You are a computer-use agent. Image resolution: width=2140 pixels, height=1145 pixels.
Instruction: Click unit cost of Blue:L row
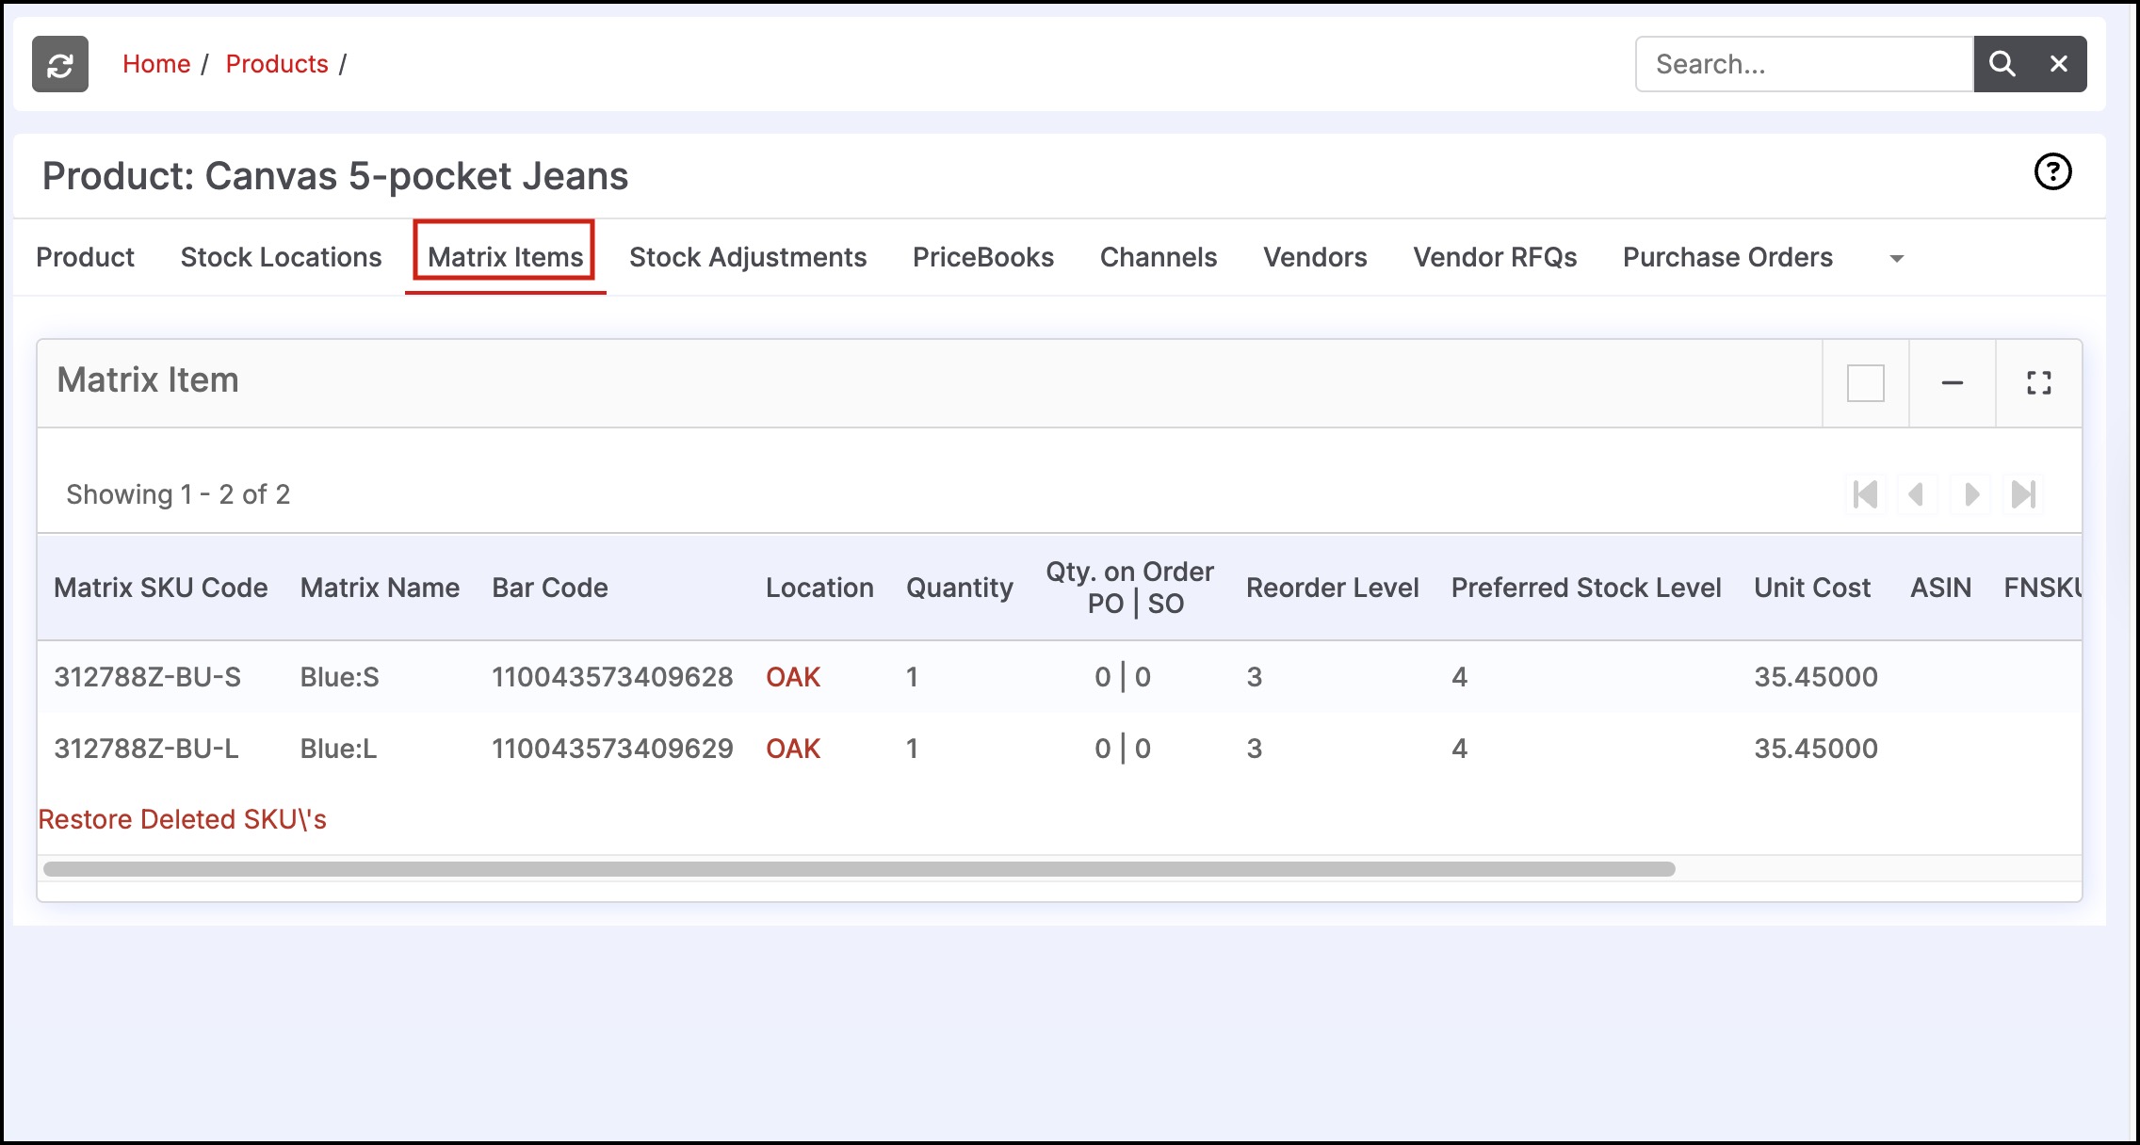(1816, 749)
